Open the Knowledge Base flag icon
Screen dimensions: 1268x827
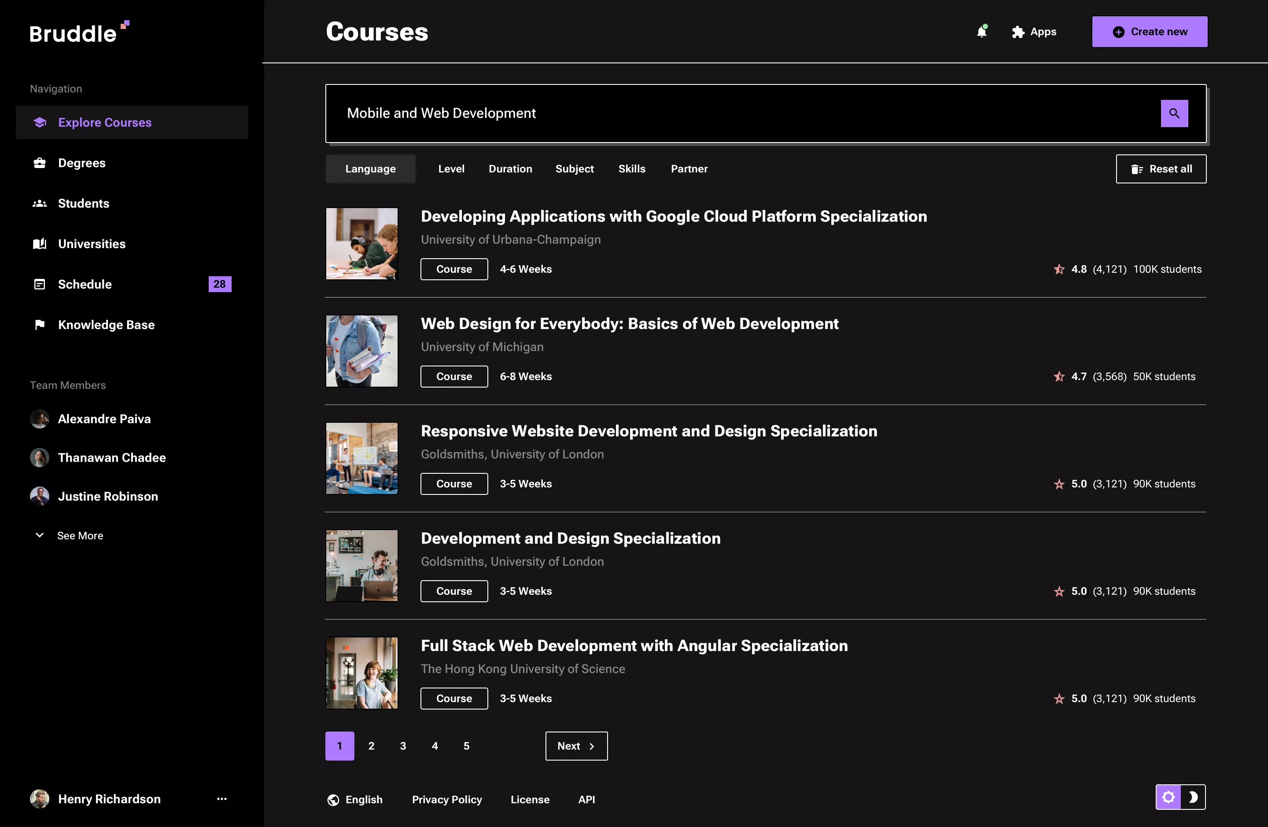click(x=40, y=325)
